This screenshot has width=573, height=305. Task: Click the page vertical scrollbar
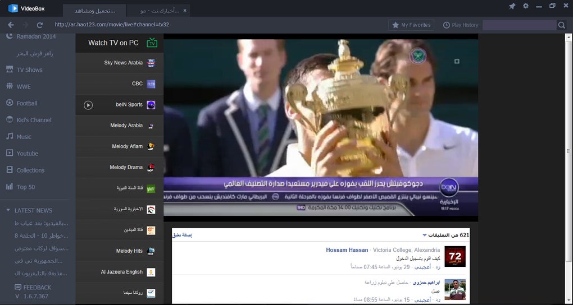[569, 150]
